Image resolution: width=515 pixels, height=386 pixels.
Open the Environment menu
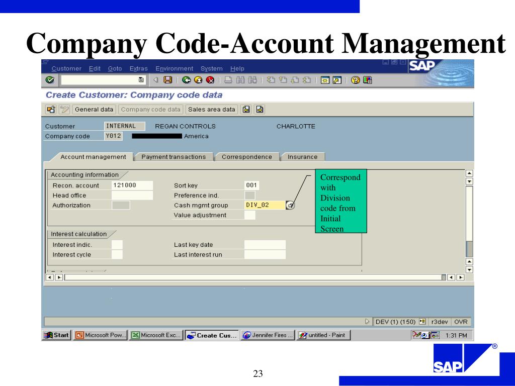point(175,68)
